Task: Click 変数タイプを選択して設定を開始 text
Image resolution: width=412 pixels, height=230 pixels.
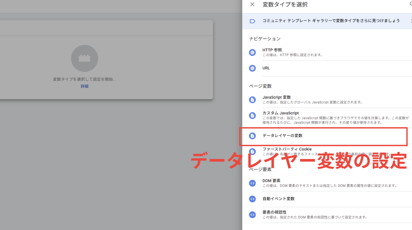Action: [x=84, y=79]
